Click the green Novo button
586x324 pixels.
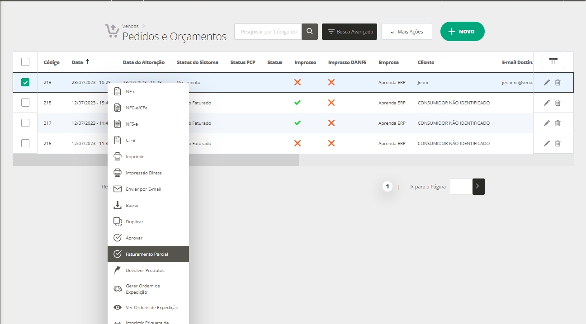coord(462,32)
